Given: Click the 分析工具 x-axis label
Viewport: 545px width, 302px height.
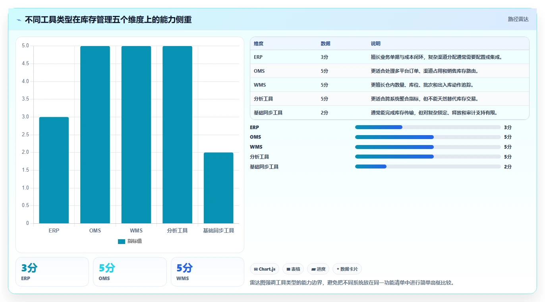Looking at the screenshot, I should tap(177, 230).
